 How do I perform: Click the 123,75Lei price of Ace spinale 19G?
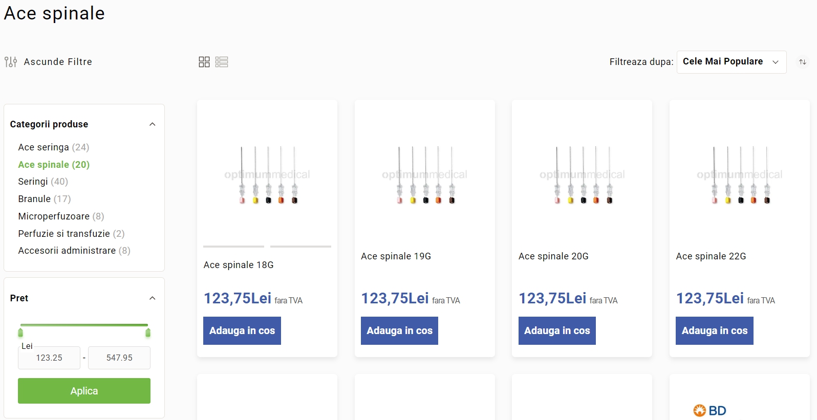pyautogui.click(x=395, y=298)
